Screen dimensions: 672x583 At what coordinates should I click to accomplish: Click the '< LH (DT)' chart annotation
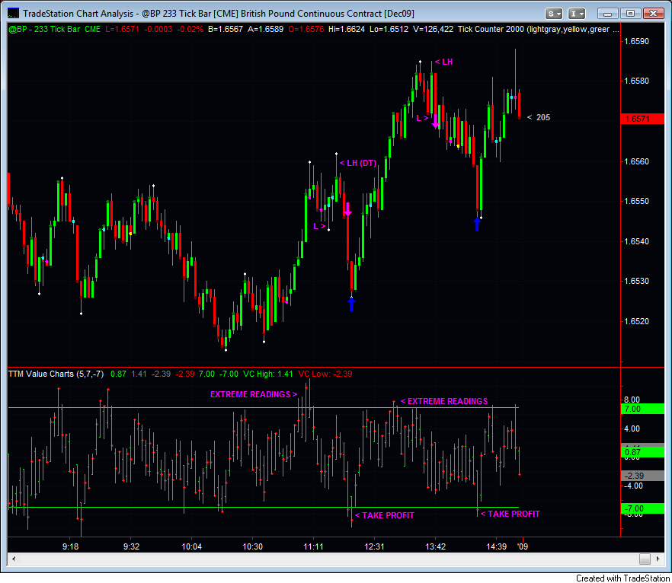(358, 163)
